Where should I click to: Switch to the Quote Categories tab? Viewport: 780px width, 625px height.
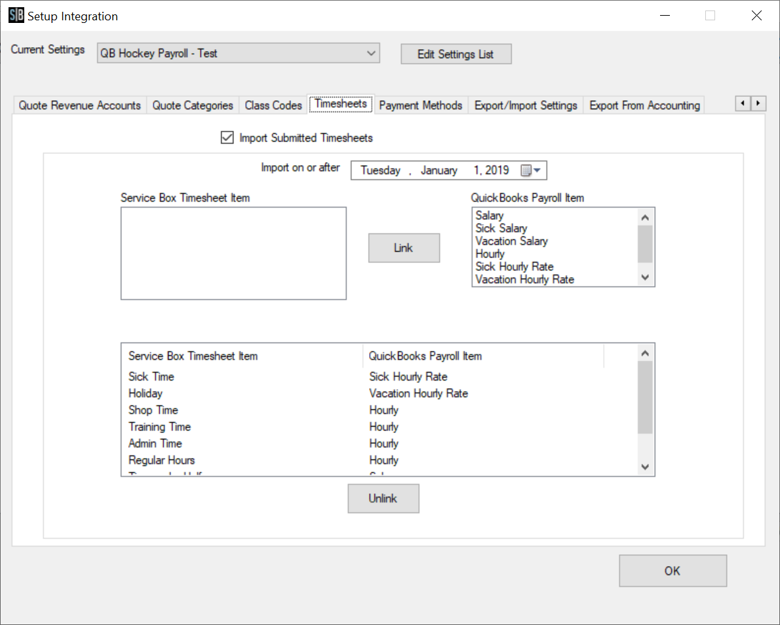click(x=193, y=105)
